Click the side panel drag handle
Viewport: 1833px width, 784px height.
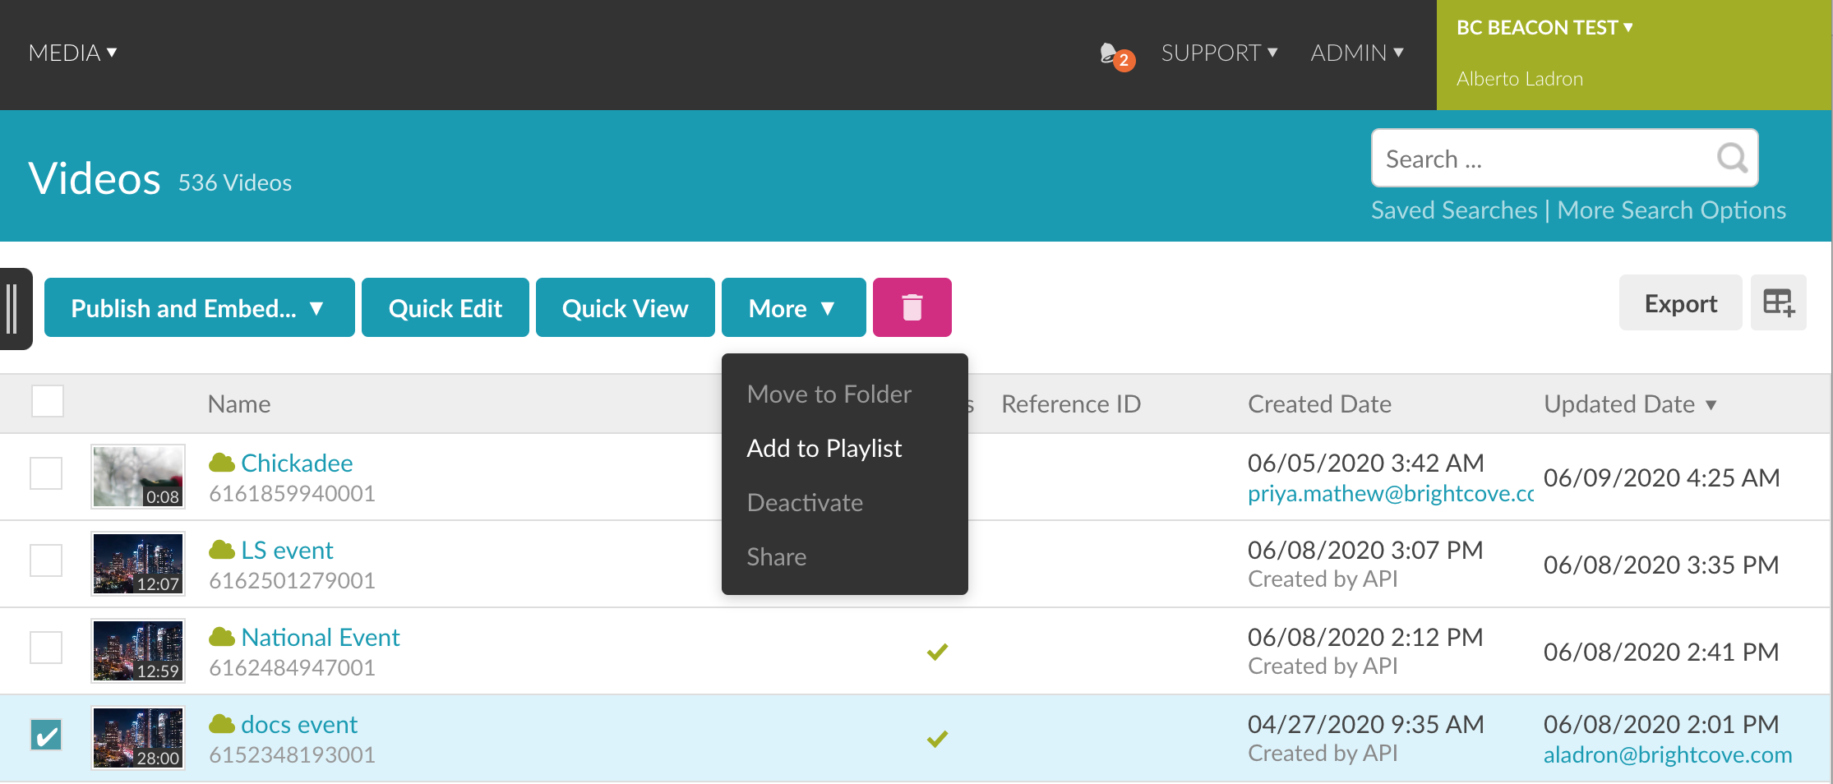[13, 308]
